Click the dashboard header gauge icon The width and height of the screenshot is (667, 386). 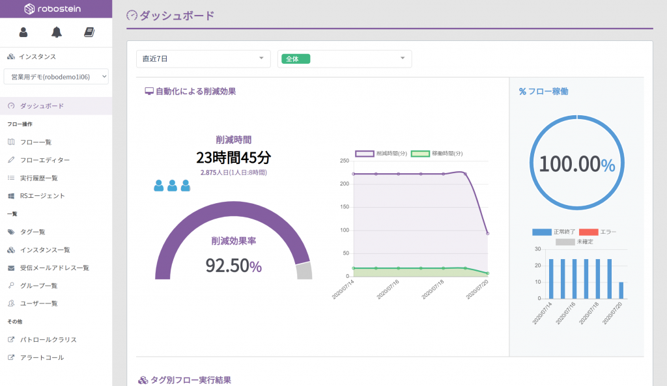[x=132, y=16]
